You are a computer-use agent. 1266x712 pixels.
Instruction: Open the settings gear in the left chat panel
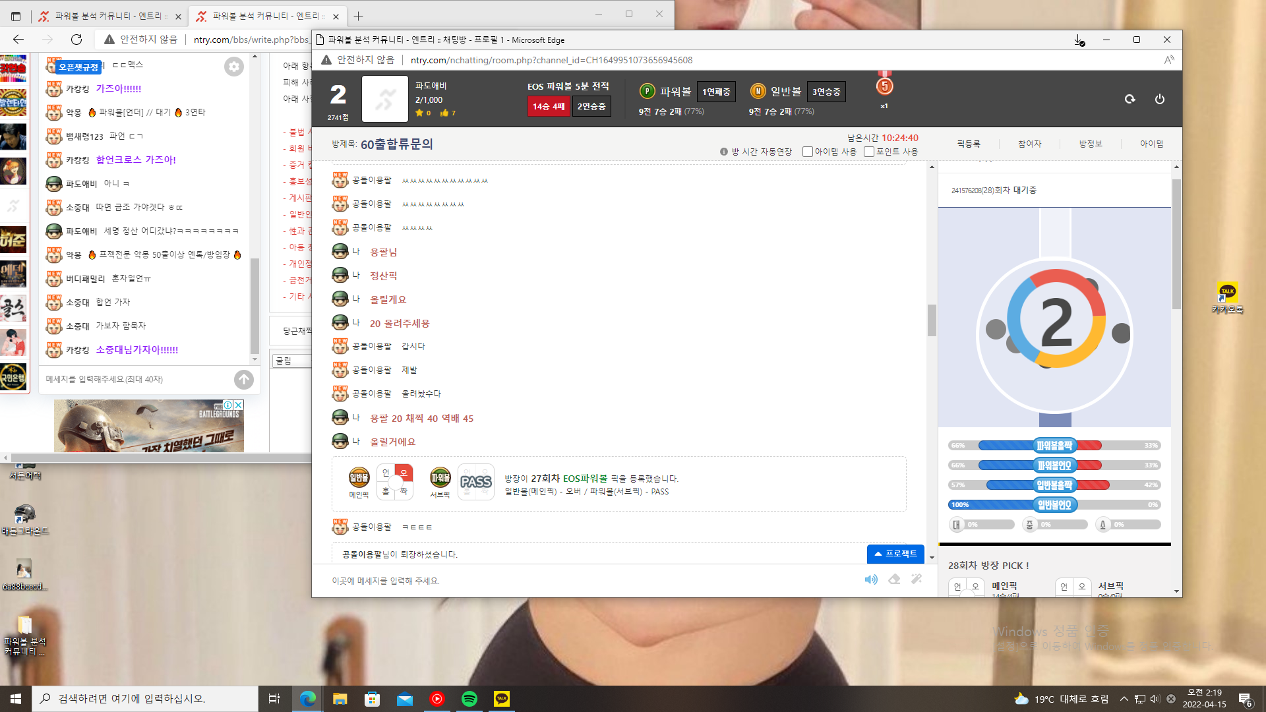tap(234, 67)
